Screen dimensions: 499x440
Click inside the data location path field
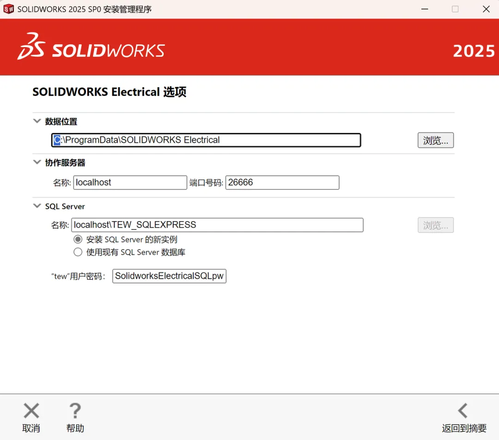pos(206,140)
